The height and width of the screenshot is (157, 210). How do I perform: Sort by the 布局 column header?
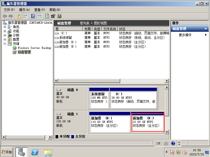pos(88,29)
